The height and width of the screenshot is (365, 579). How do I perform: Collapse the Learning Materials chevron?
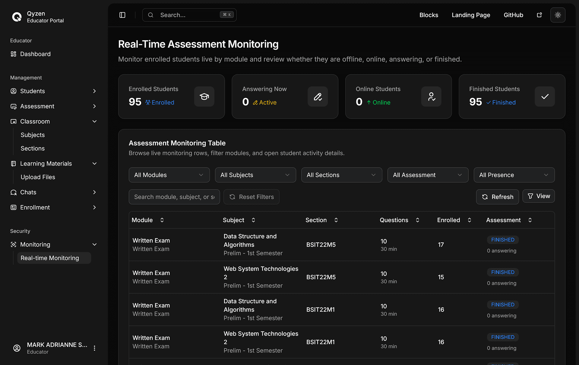click(x=94, y=164)
